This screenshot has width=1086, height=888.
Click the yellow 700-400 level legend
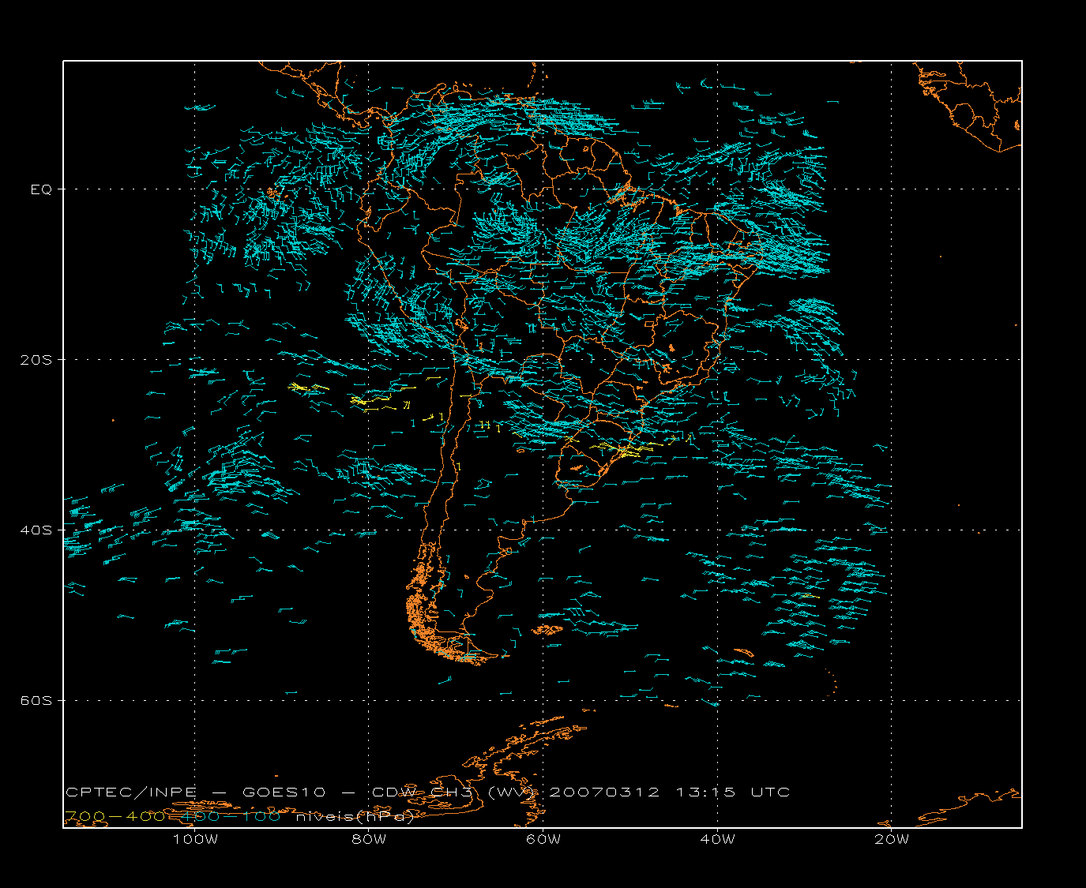(x=115, y=817)
